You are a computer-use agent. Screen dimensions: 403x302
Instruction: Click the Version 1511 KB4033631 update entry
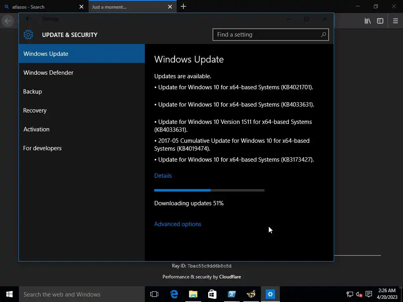coord(233,125)
